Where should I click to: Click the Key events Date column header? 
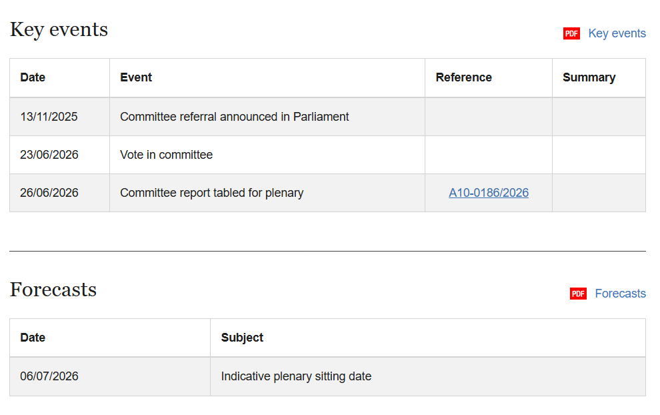point(33,77)
